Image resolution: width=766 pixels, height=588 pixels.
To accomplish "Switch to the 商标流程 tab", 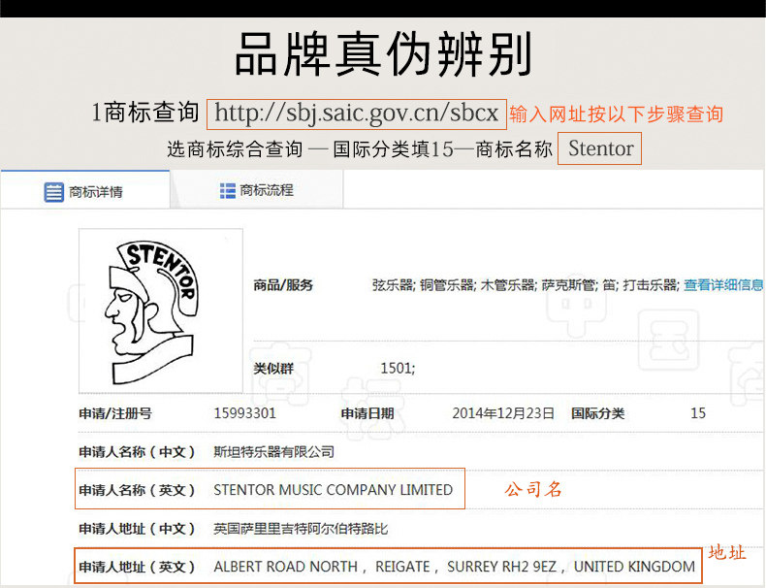I will (257, 190).
